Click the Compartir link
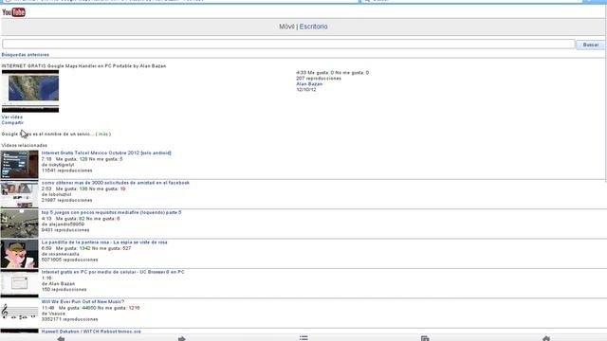607x341 pixels. (12, 122)
